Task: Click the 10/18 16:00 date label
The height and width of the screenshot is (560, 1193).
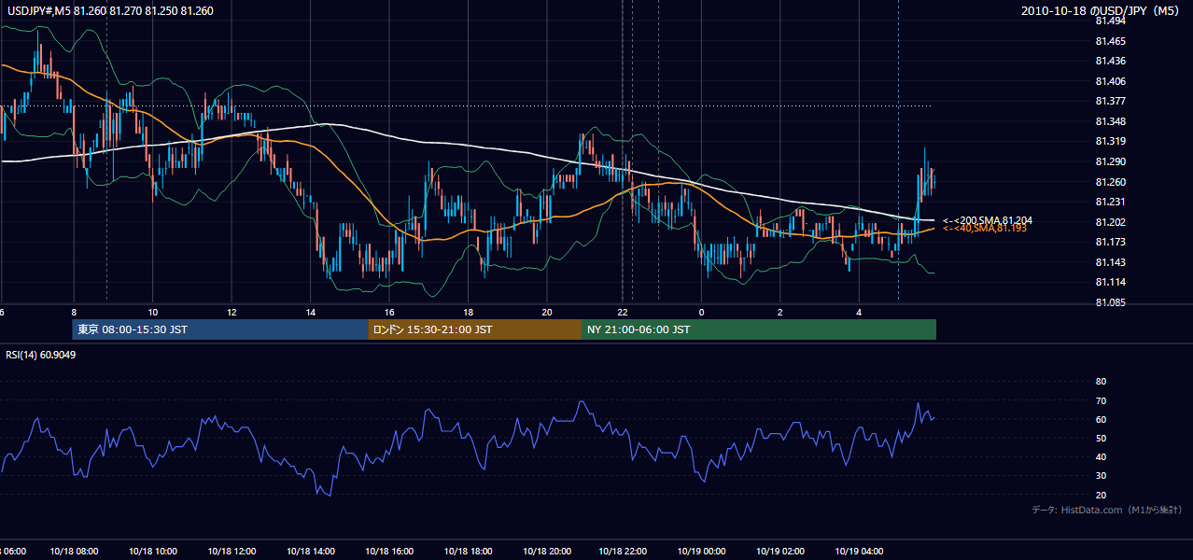Action: click(389, 552)
